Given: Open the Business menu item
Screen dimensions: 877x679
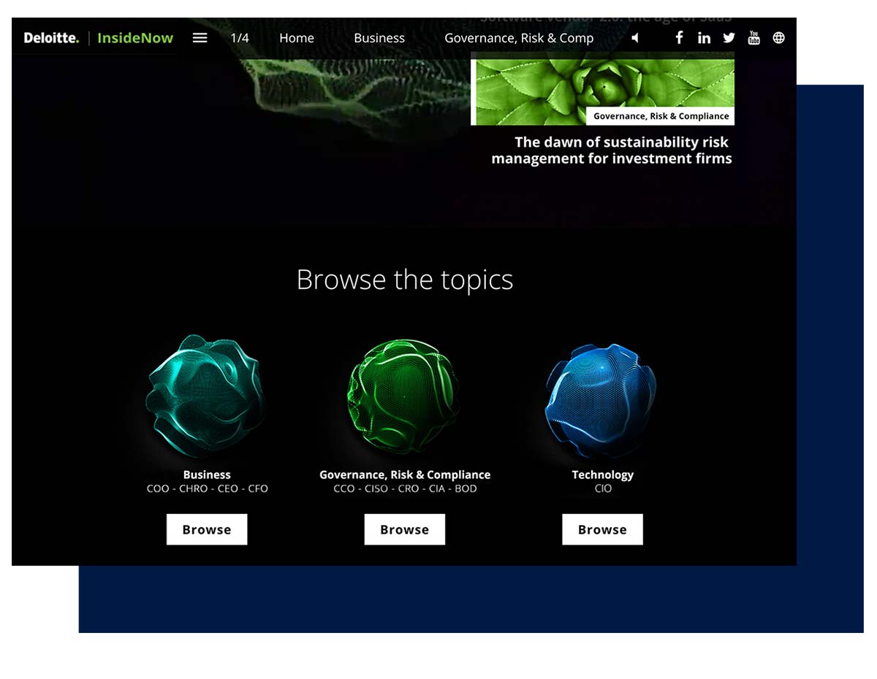Looking at the screenshot, I should (379, 38).
